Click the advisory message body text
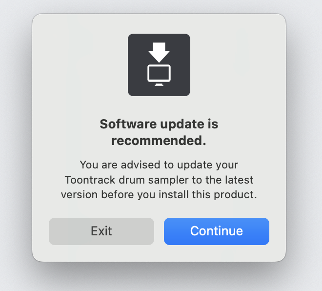The width and height of the screenshot is (322, 291). (159, 179)
